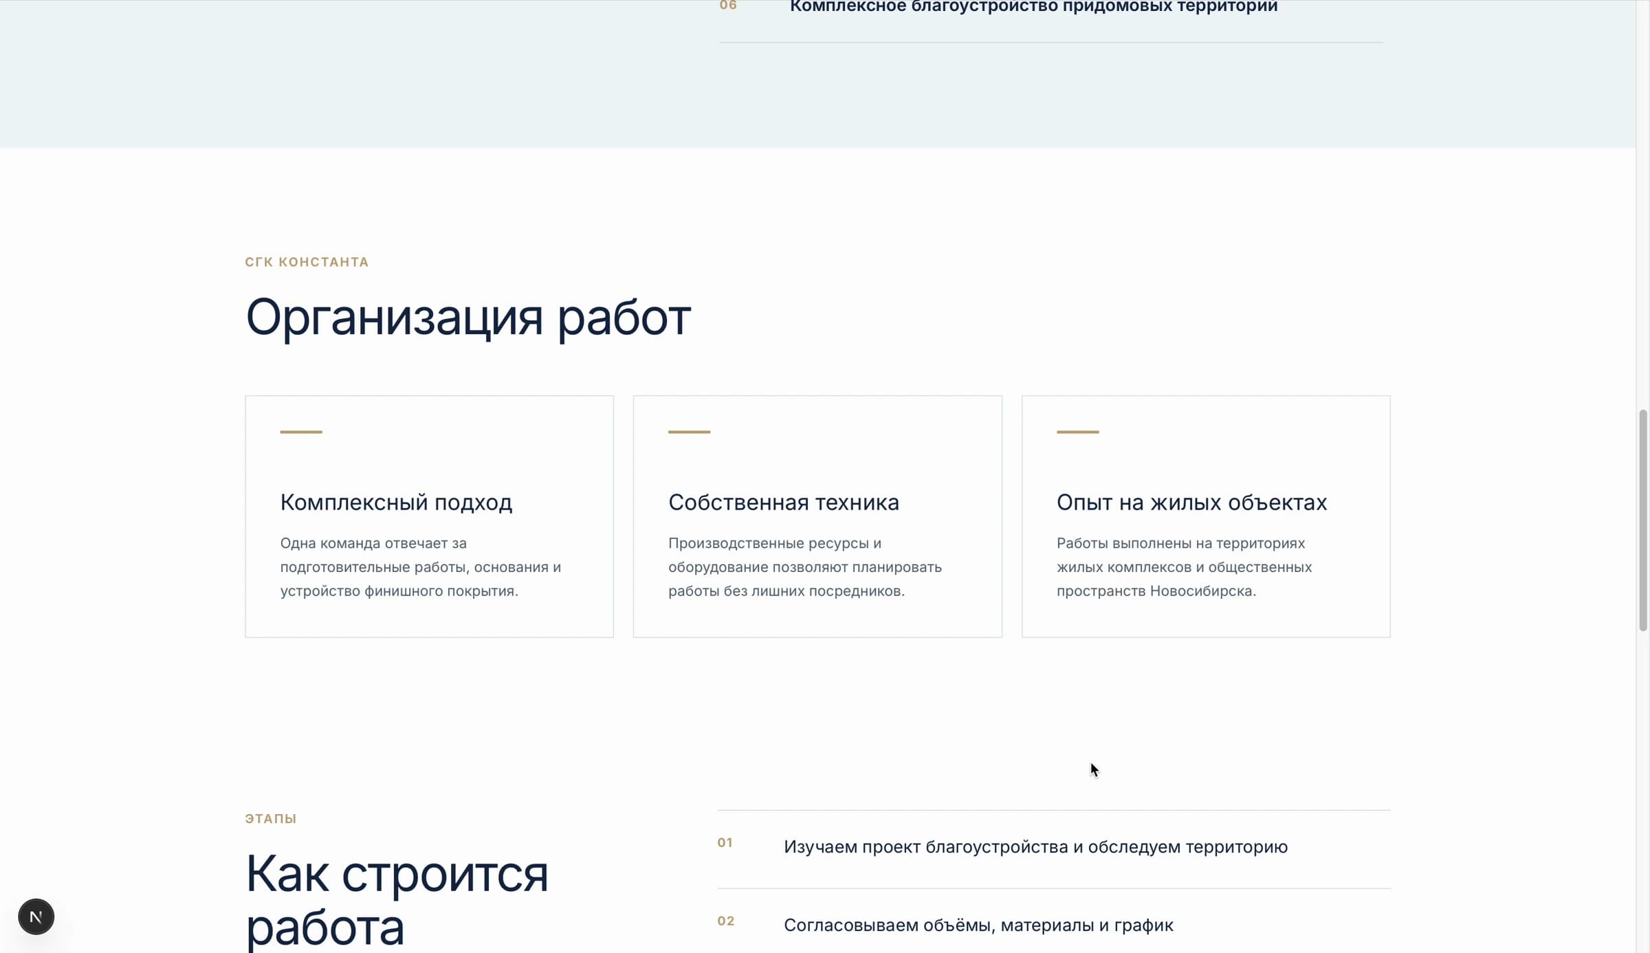This screenshot has width=1650, height=953.
Task: Click the description starting «Работы выполнены на территориях»
Action: 1184,567
